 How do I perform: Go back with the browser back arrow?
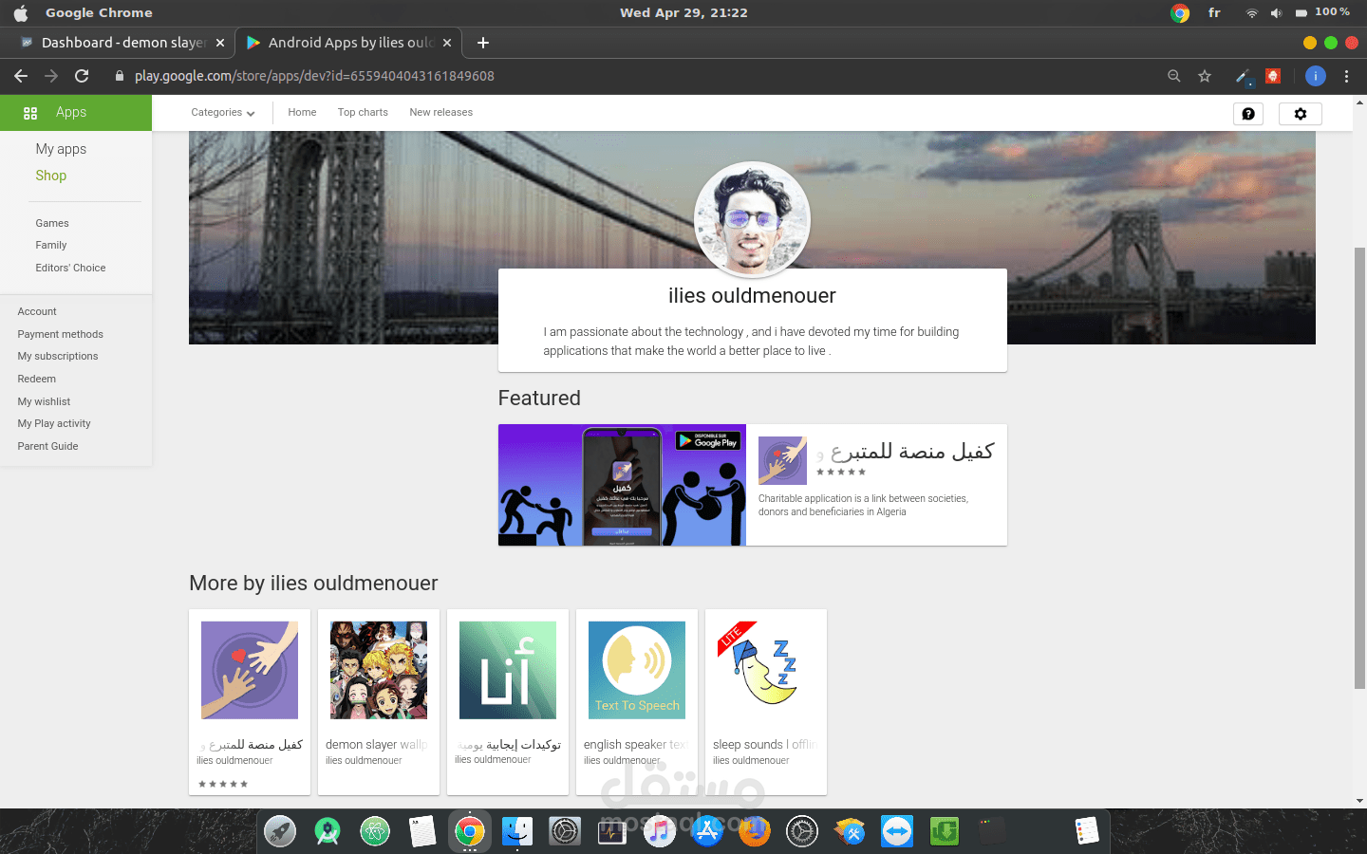point(21,76)
